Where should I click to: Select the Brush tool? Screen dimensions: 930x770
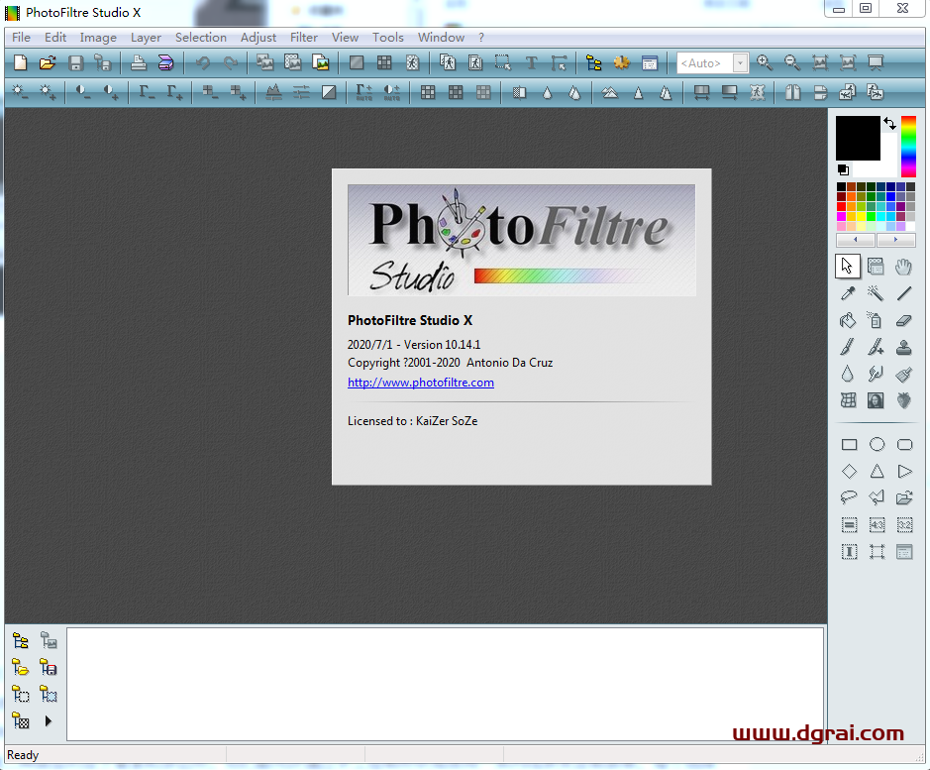coord(848,347)
